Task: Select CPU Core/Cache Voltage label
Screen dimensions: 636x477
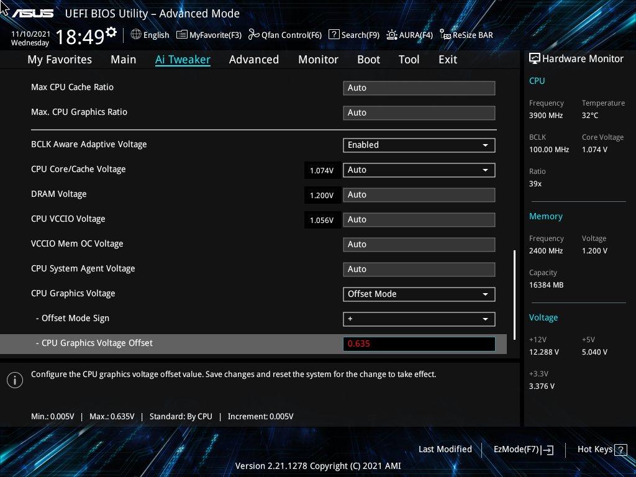Action: pos(78,169)
